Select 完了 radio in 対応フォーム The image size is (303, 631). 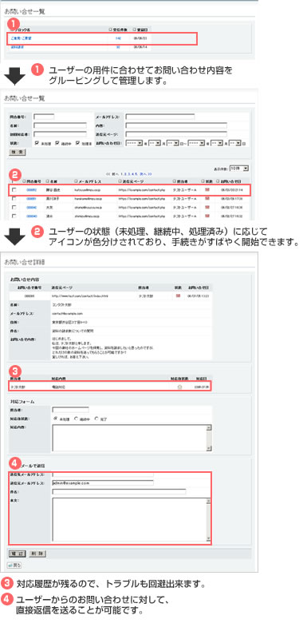[96, 419]
